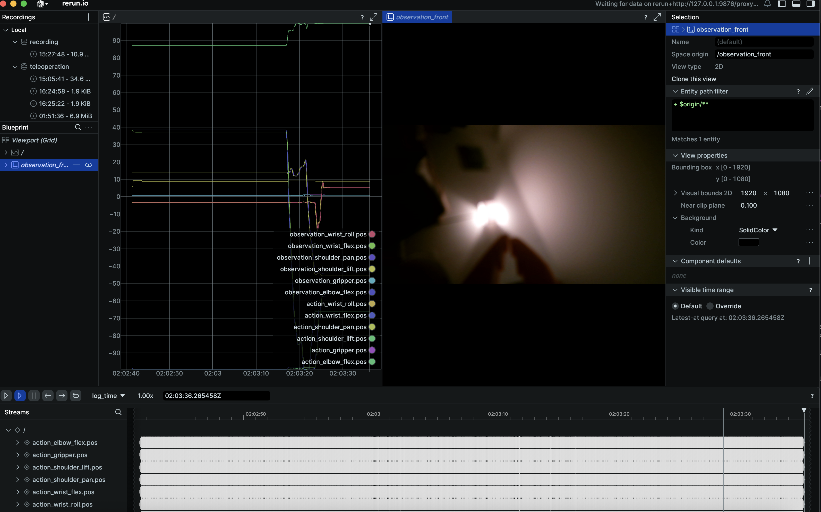Toggle the right selection panel icon

[x=810, y=4]
